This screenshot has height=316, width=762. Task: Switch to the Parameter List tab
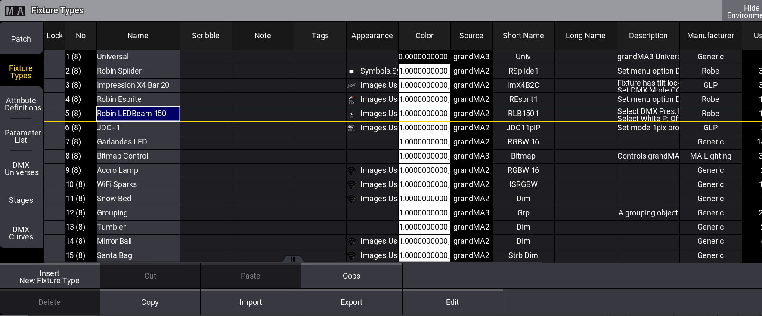click(21, 136)
